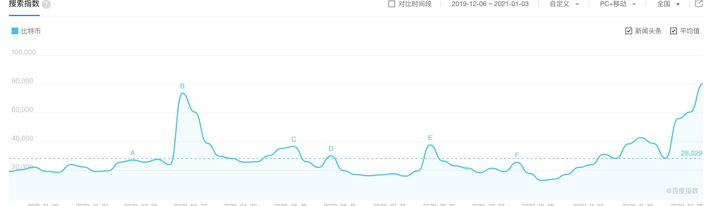The image size is (710, 206).
Task: Click the average value 28,029 label
Action: (691, 153)
